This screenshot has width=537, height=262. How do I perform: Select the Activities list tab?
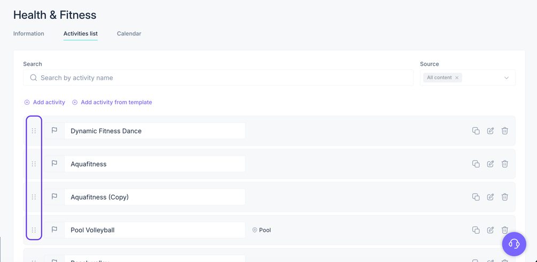pyautogui.click(x=81, y=34)
